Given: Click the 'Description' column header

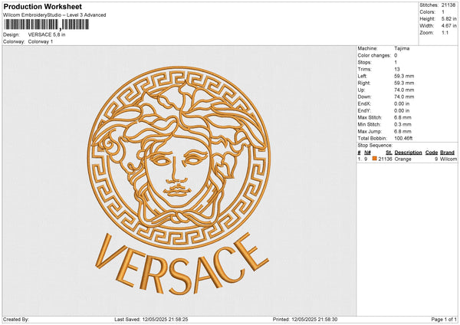Looking at the screenshot, I should [408, 153].
